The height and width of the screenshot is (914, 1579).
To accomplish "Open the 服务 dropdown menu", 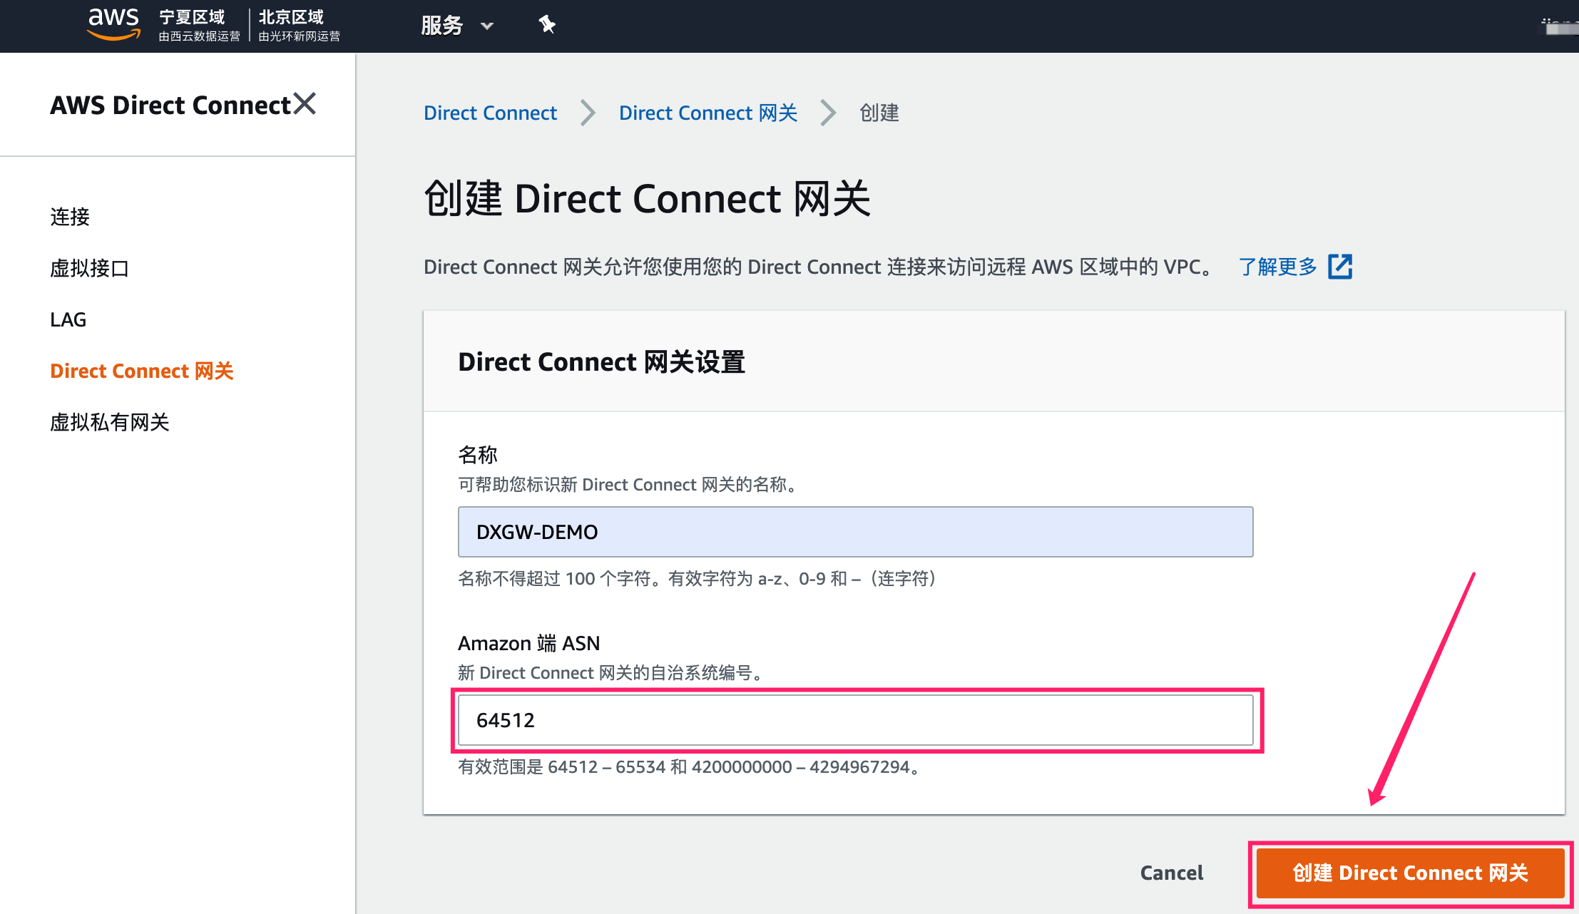I will (457, 26).
